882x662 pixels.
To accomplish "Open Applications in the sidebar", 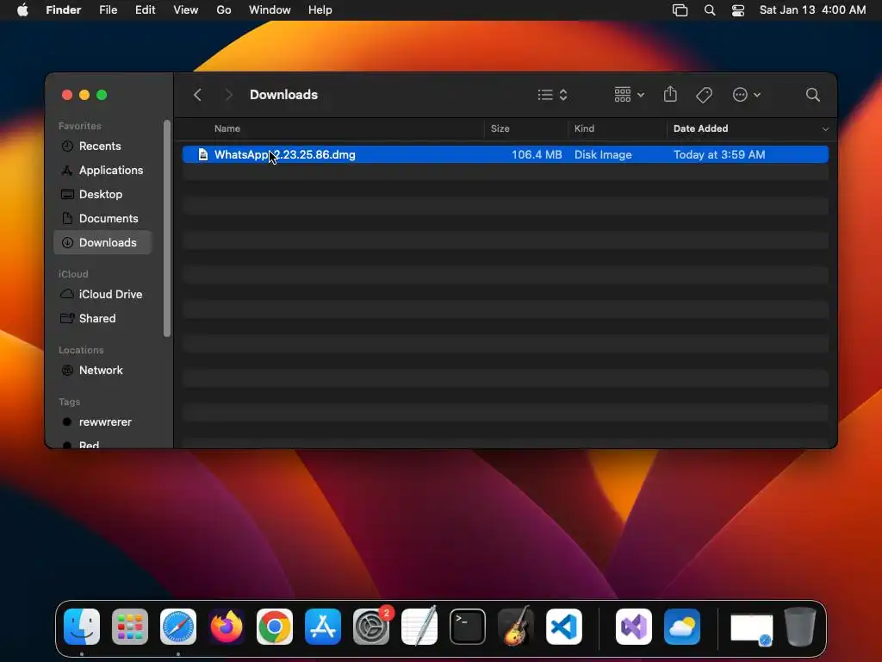I will 102,170.
